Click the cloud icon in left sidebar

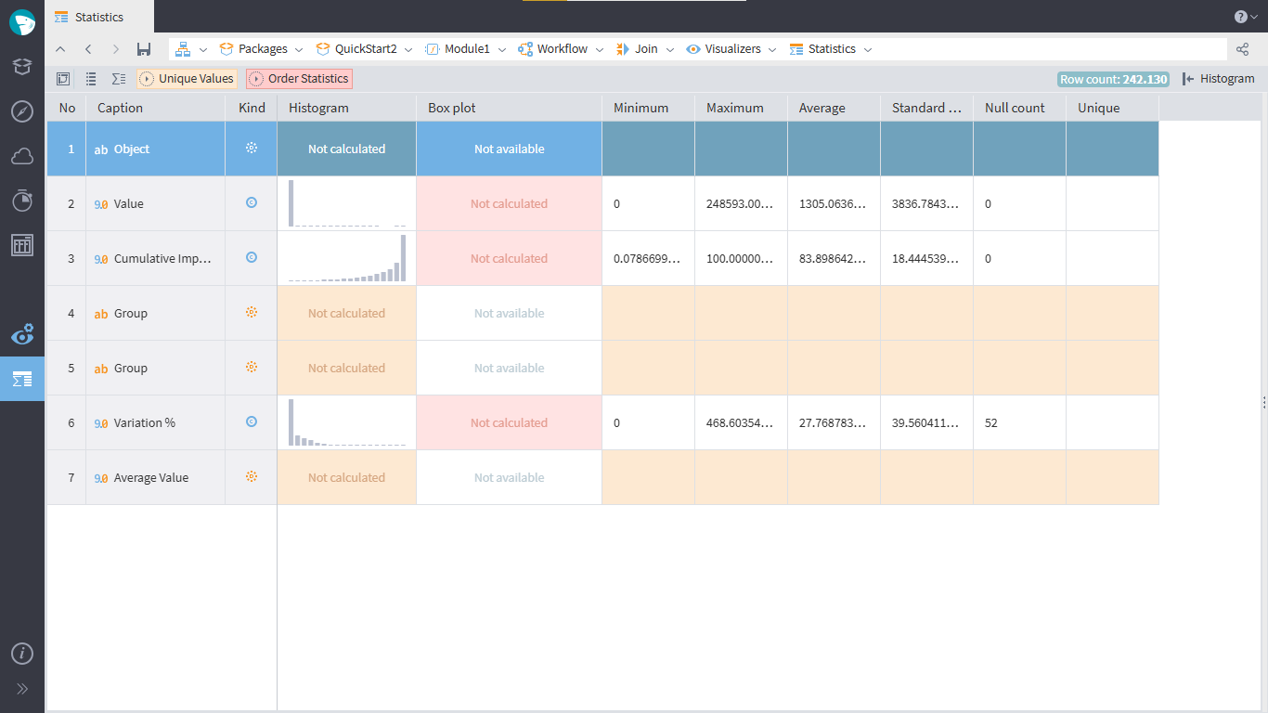point(22,156)
